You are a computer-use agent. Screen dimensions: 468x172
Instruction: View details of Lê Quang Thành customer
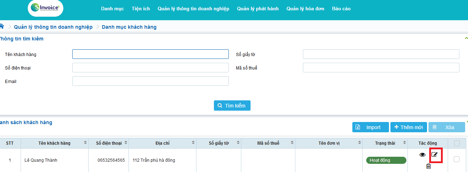[x=422, y=155]
